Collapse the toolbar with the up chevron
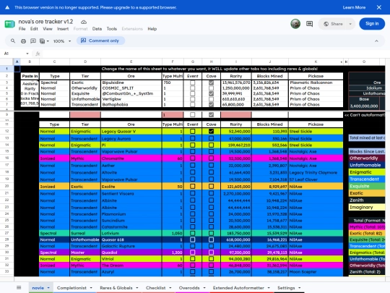Image resolution: width=390 pixels, height=293 pixels. (x=376, y=41)
